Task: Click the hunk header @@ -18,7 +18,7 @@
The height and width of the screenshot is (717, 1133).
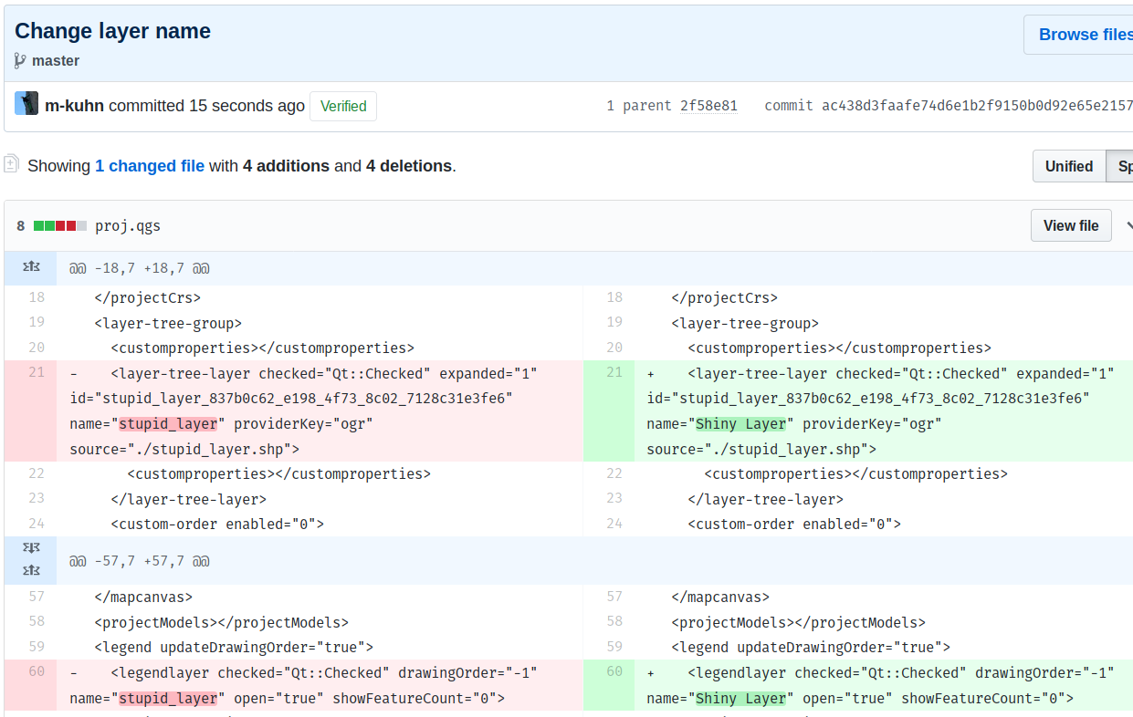Action: point(140,268)
